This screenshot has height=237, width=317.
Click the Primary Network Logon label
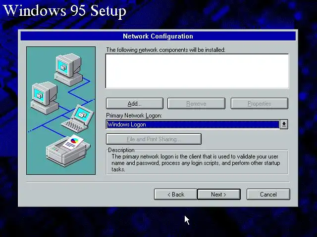click(x=134, y=116)
